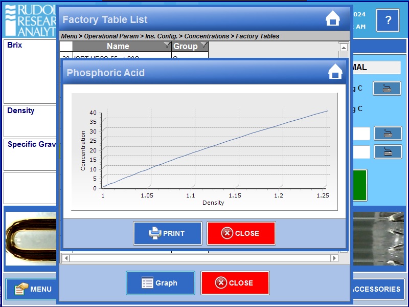This screenshot has height=307, width=409.
Task: Click the topmost keyboard icon button on right panel
Action: click(x=387, y=88)
